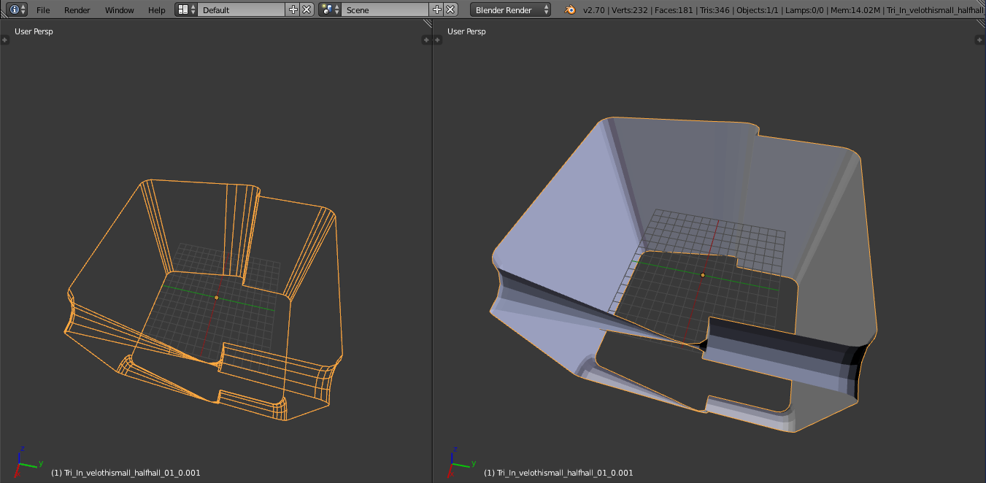
Task: Open the Info editor type selector
Action: [17, 9]
